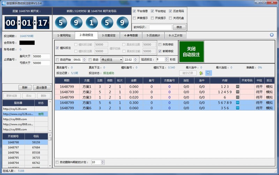Screen dimensions: 279x175
Task: Open content details icon for 方案3 row
Action: click(x=237, y=97)
